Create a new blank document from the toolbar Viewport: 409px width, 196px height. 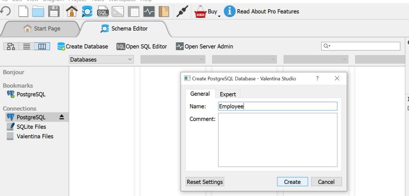24,12
